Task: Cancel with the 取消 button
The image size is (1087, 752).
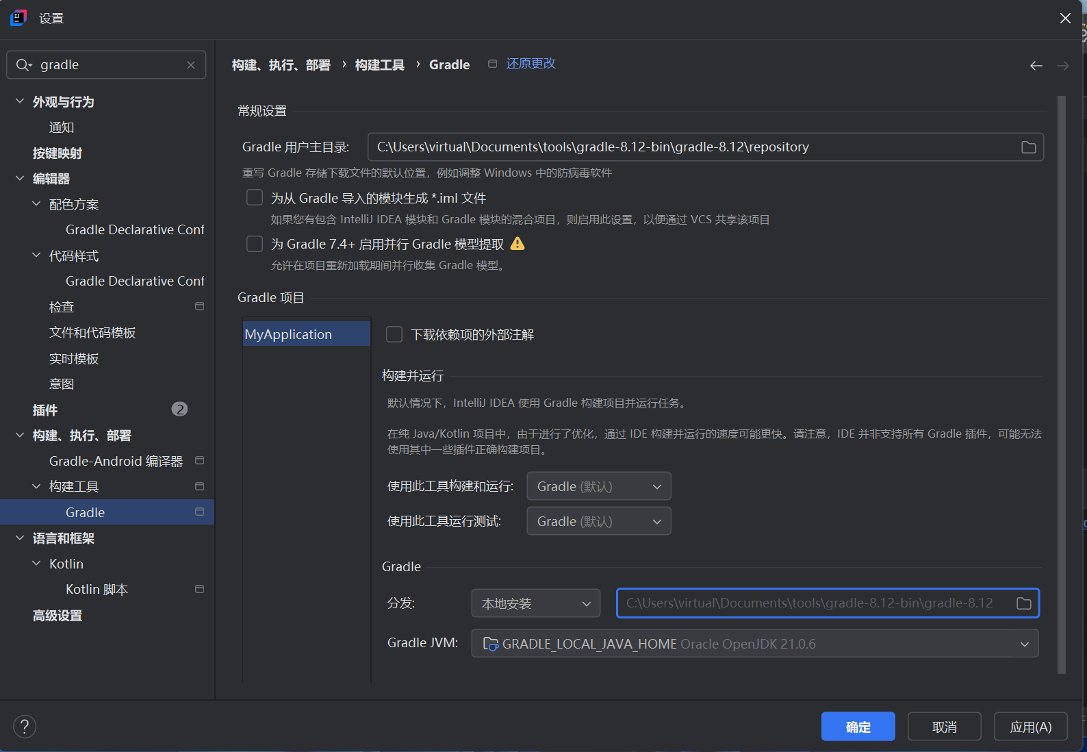Action: click(x=945, y=727)
